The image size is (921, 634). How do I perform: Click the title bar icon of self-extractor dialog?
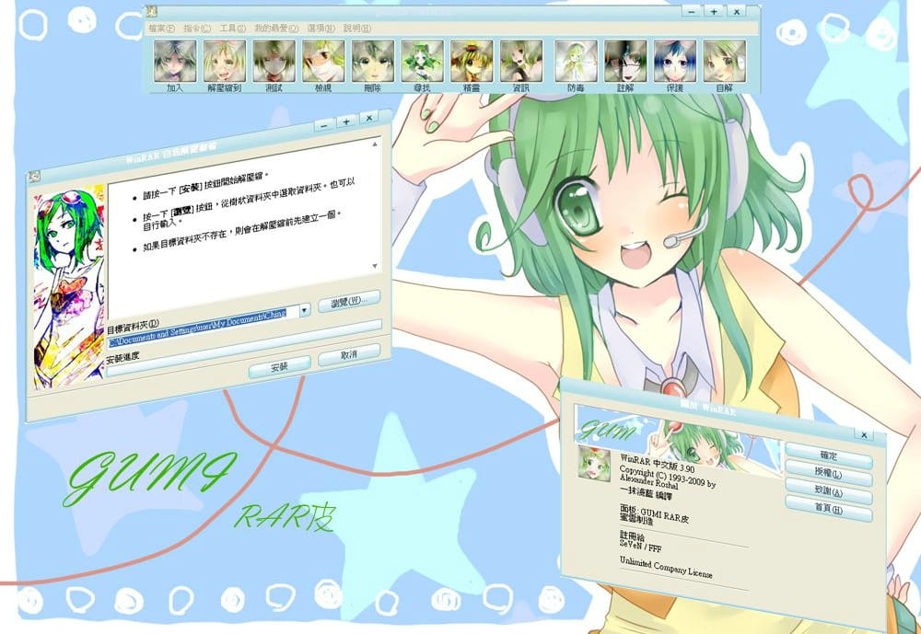[x=35, y=176]
